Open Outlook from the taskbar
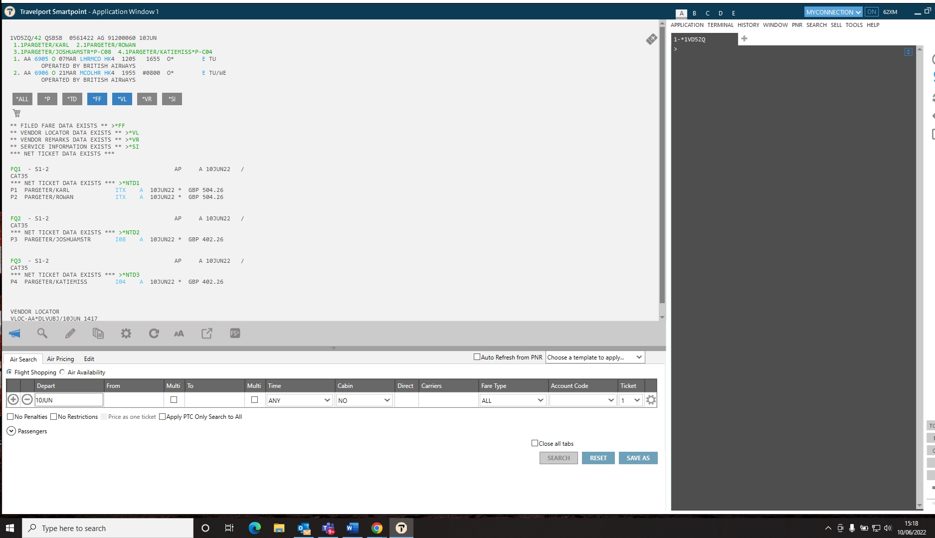The height and width of the screenshot is (538, 935). pos(304,528)
